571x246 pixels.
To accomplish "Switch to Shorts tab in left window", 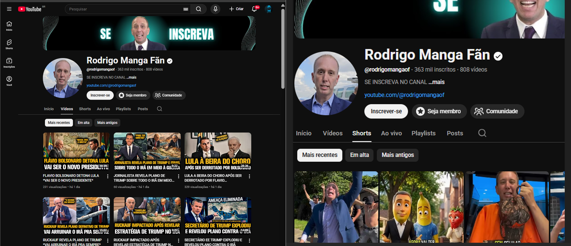I will [x=85, y=109].
